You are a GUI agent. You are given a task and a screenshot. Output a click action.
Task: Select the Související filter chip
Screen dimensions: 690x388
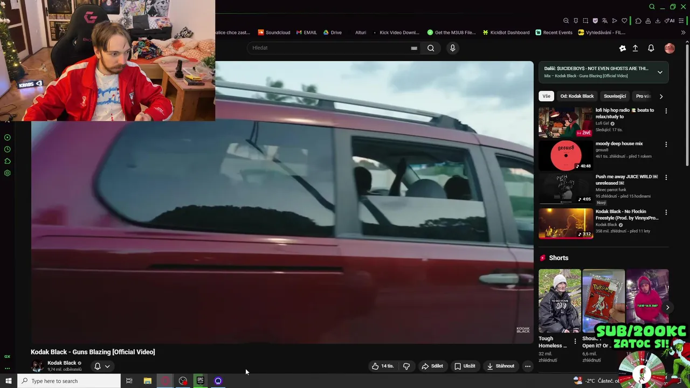click(x=615, y=96)
